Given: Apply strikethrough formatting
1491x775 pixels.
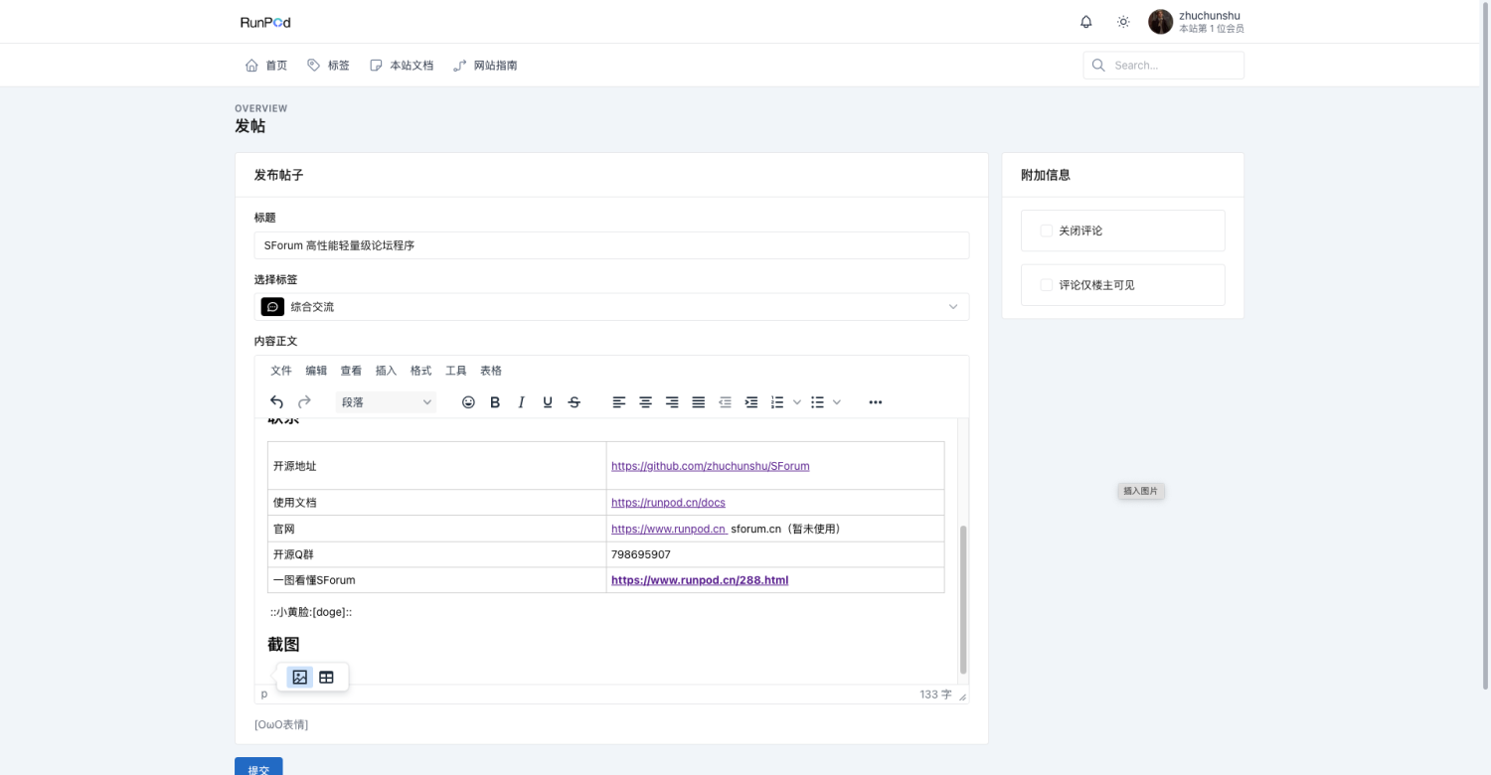Looking at the screenshot, I should point(574,402).
